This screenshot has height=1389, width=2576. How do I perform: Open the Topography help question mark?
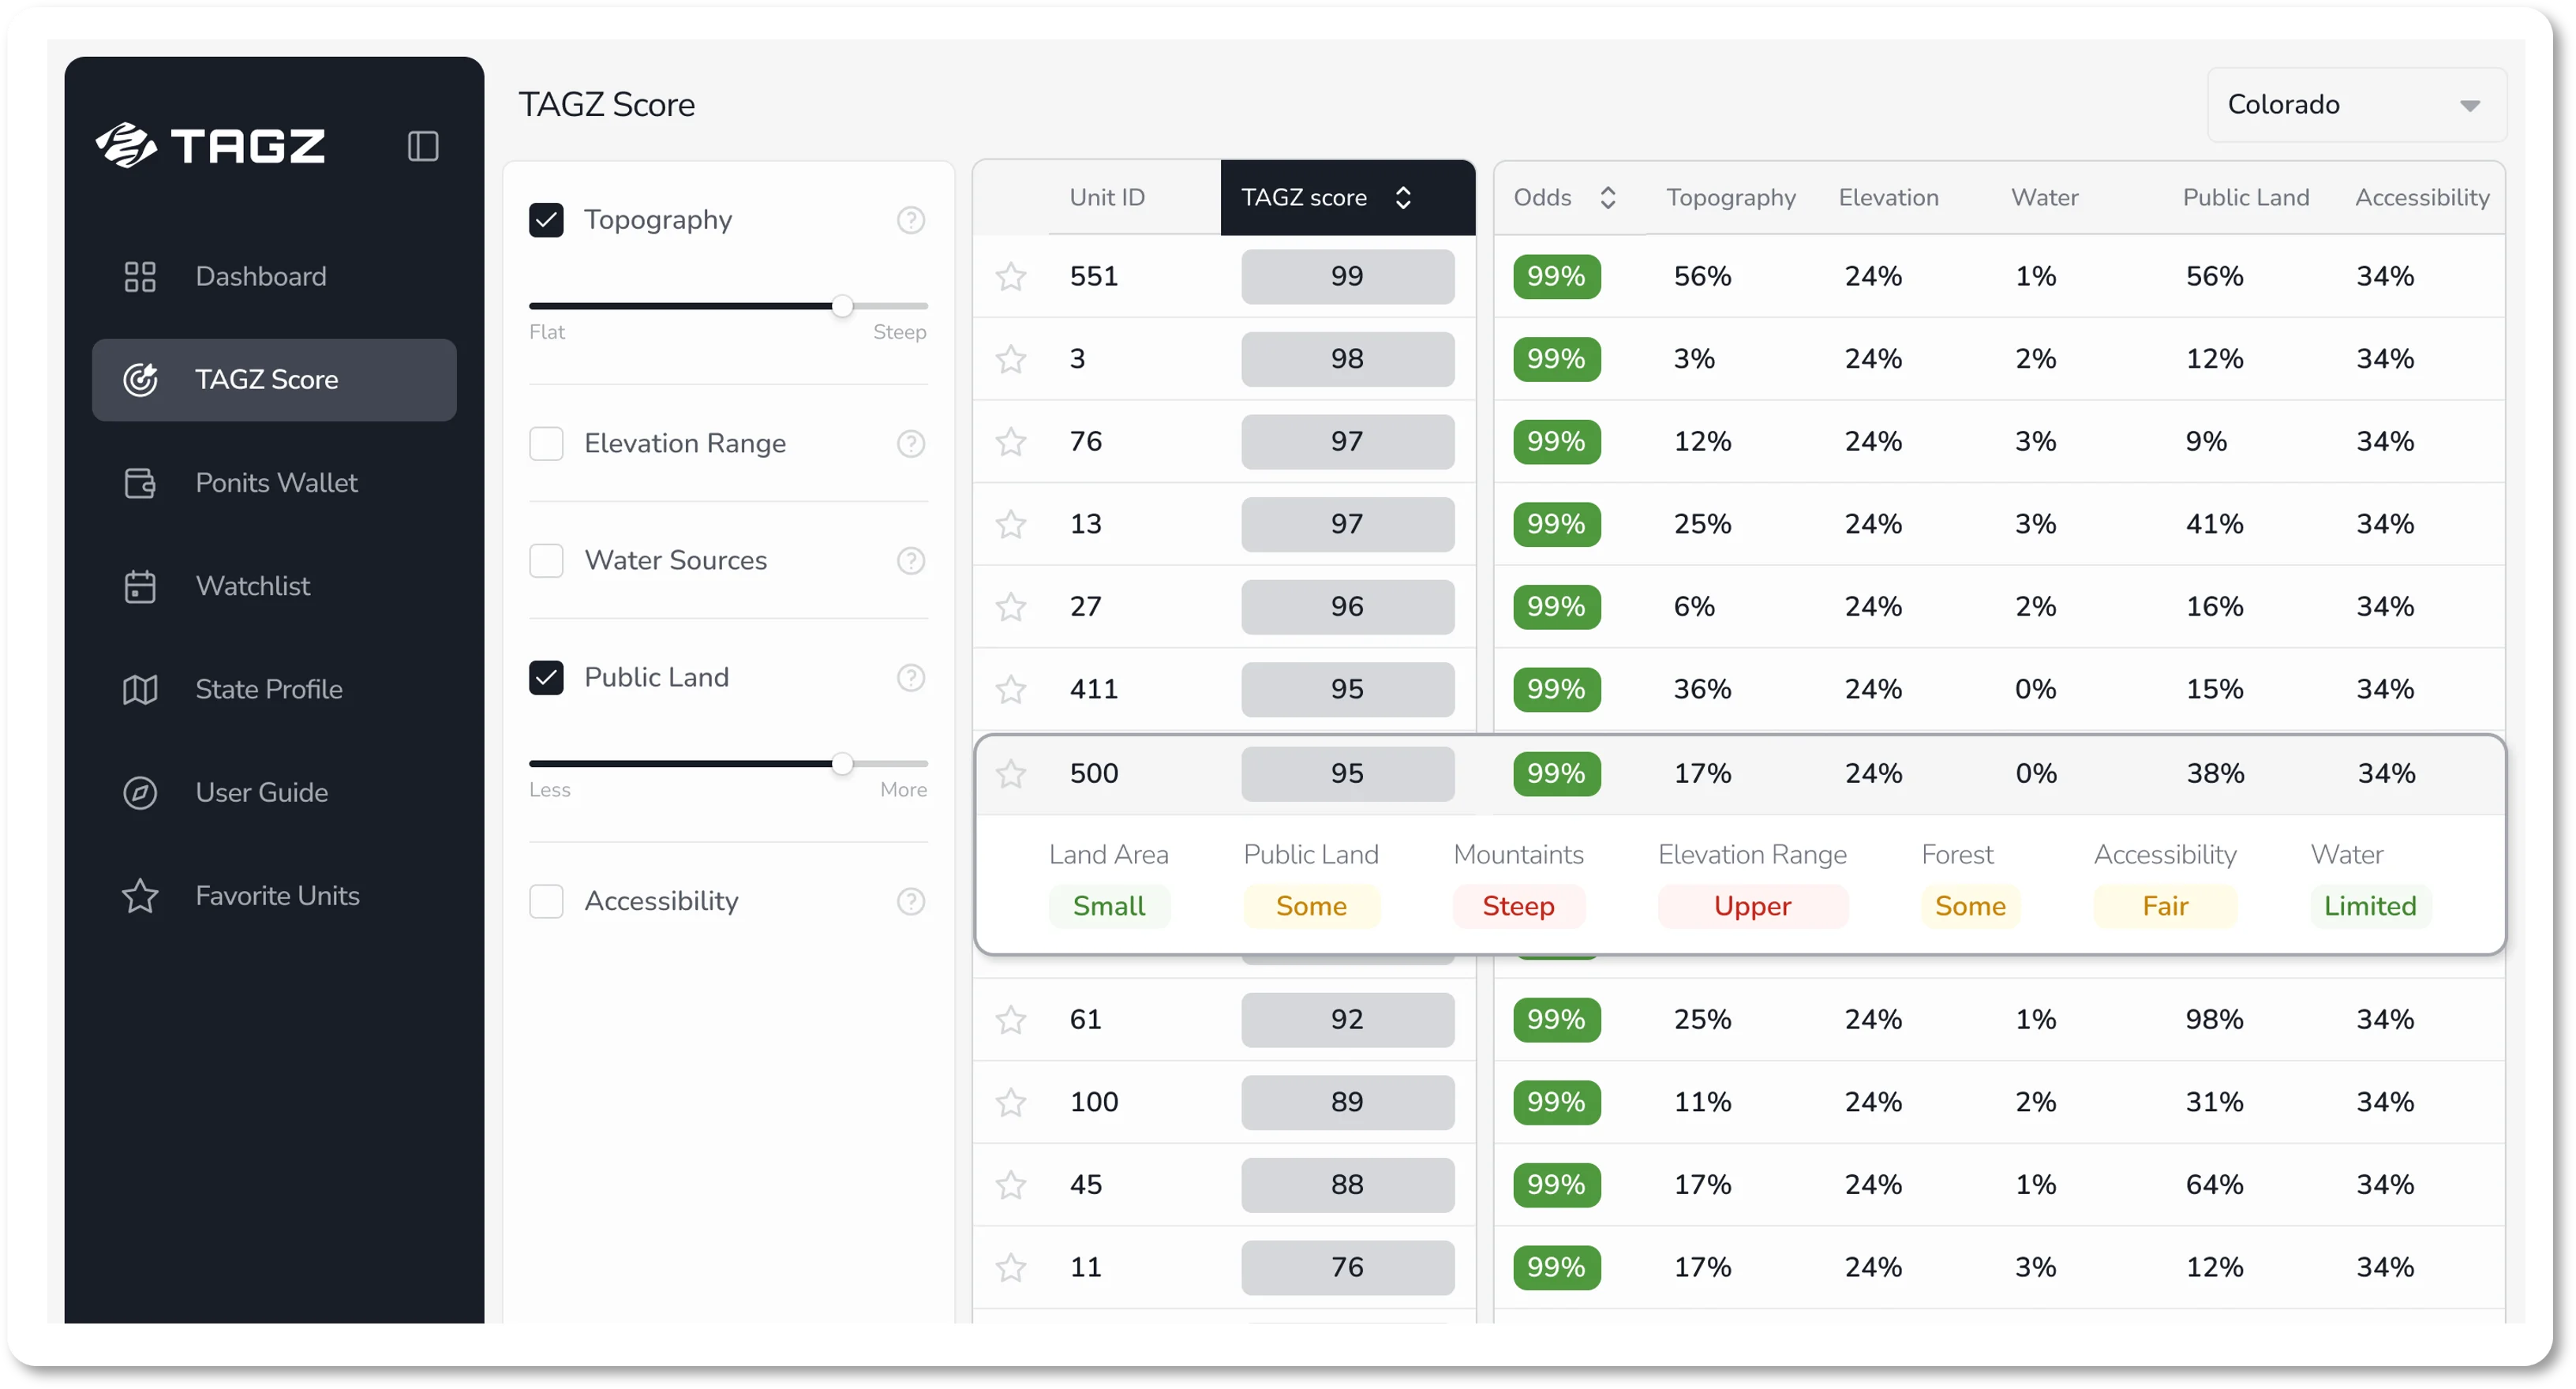pos(911,220)
